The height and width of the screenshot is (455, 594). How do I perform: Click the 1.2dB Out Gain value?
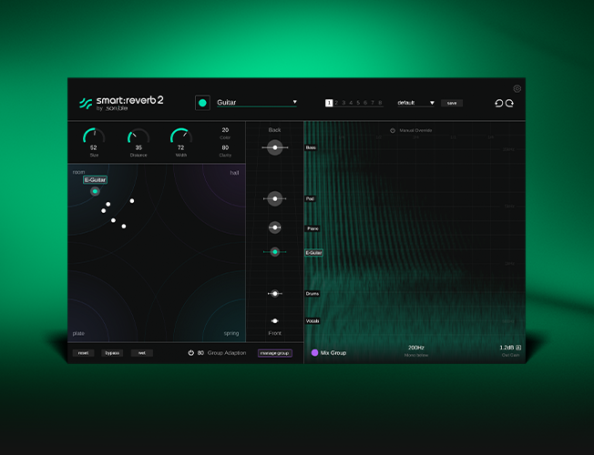pyautogui.click(x=507, y=348)
